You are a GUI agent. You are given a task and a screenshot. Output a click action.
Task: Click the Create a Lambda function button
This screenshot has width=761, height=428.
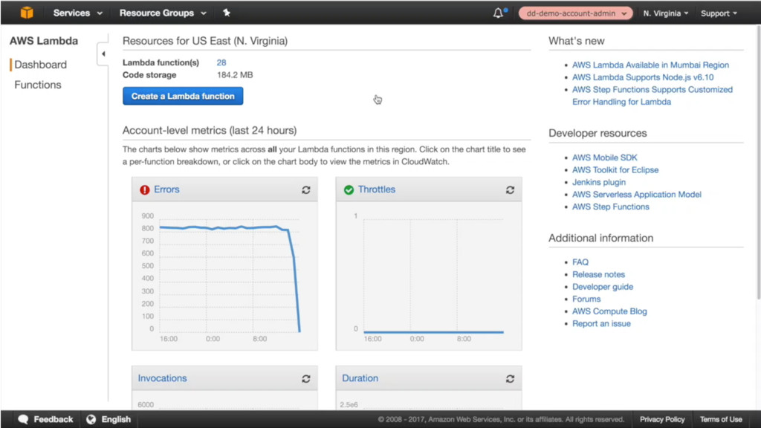click(183, 96)
